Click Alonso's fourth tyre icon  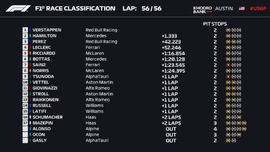pyautogui.click(x=244, y=129)
